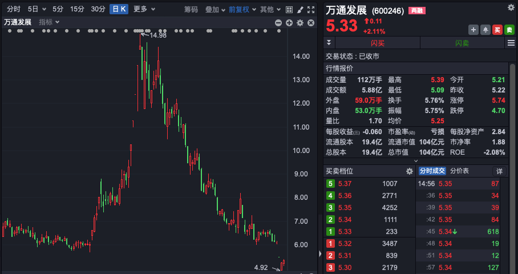This screenshot has height=274, width=518.
Task: Open the 叠加 overlay dropdown
Action: point(215,10)
